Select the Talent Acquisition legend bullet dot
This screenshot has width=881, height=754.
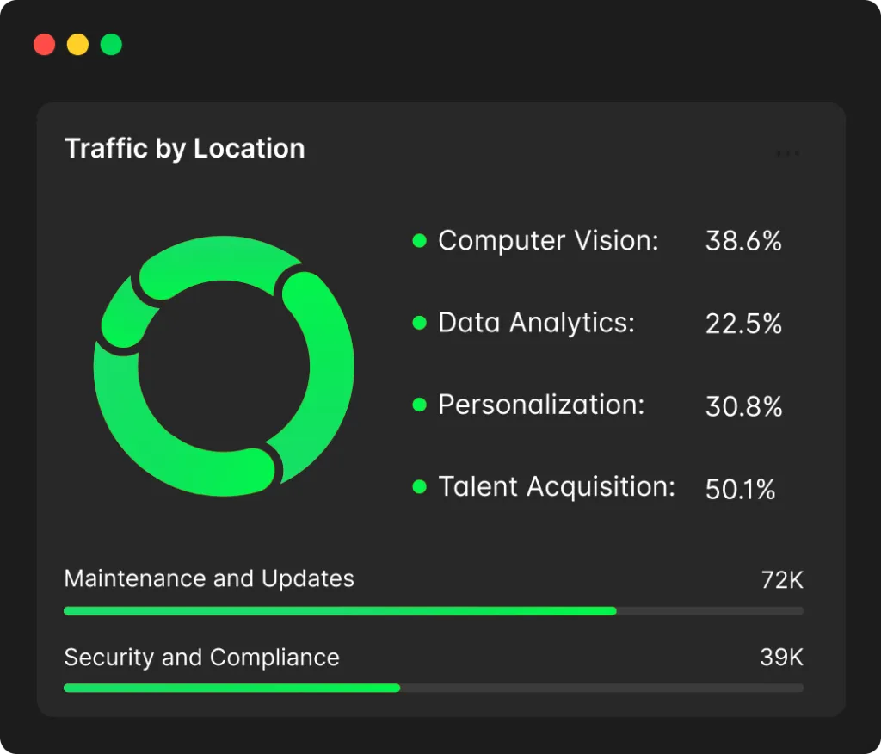[420, 487]
